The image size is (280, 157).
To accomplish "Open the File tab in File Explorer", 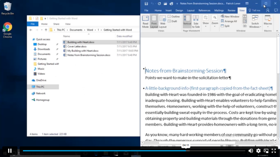I will click(x=32, y=24).
